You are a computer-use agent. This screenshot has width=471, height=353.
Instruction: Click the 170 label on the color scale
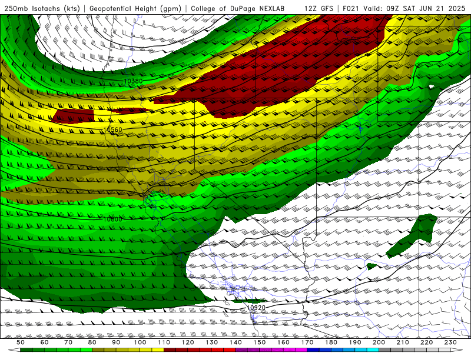(307, 342)
